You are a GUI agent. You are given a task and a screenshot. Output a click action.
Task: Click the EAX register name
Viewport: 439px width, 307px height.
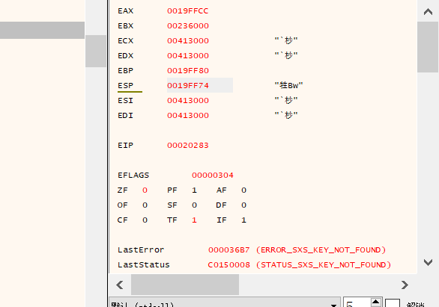(x=125, y=11)
